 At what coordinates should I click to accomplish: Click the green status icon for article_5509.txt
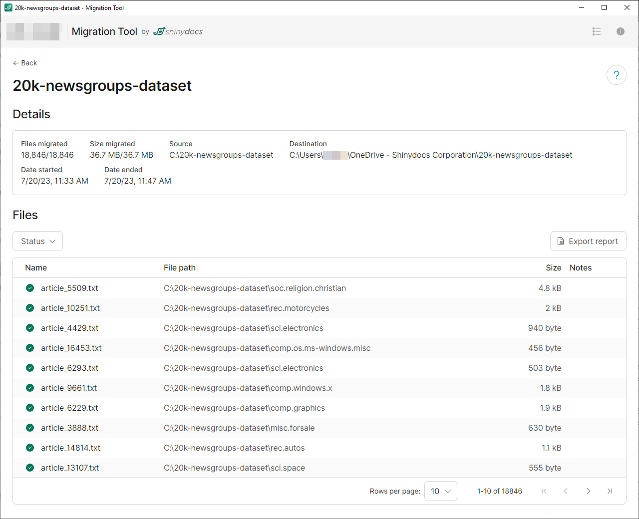30,288
